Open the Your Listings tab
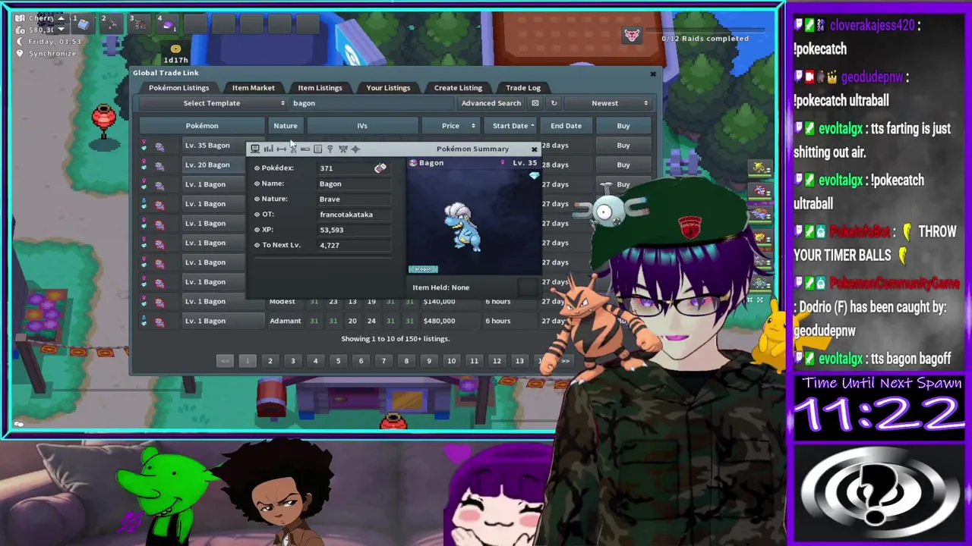 click(x=388, y=88)
